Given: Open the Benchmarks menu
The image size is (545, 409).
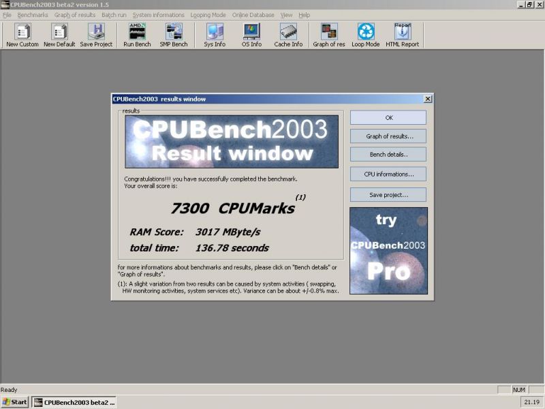Looking at the screenshot, I should pyautogui.click(x=33, y=15).
